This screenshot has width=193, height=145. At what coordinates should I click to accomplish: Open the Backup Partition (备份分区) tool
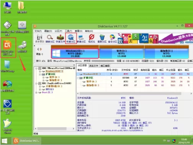tap(113, 39)
